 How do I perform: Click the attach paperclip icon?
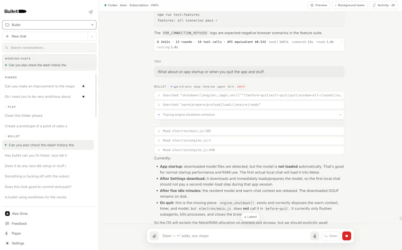pyautogui.click(x=154, y=236)
